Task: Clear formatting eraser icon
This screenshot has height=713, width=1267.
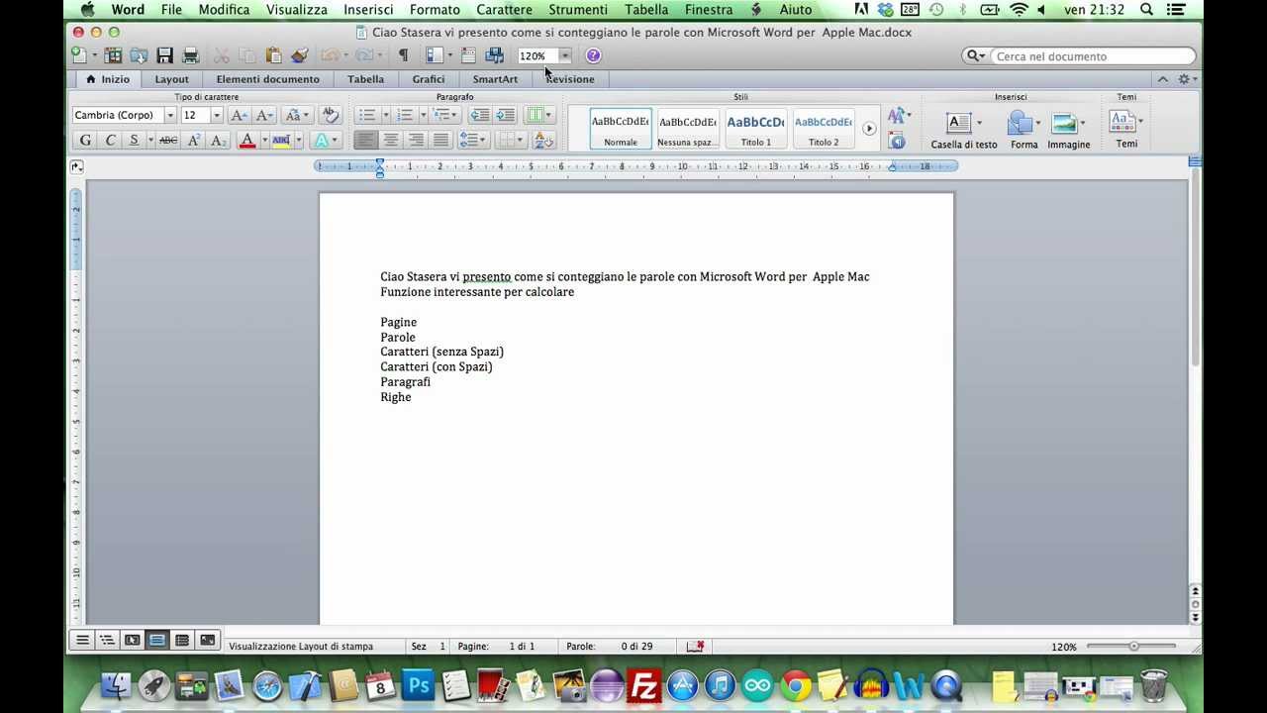Action: [332, 115]
